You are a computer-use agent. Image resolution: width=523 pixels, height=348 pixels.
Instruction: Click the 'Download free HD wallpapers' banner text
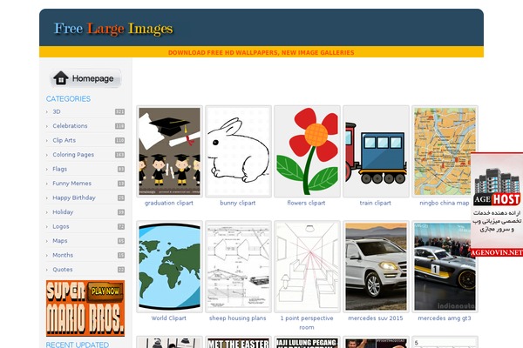pyautogui.click(x=261, y=52)
